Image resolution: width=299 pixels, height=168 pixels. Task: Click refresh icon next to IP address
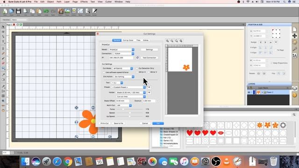[137, 57]
